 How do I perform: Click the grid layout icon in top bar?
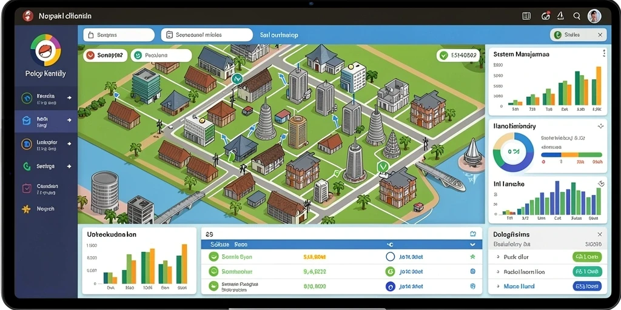(x=526, y=16)
